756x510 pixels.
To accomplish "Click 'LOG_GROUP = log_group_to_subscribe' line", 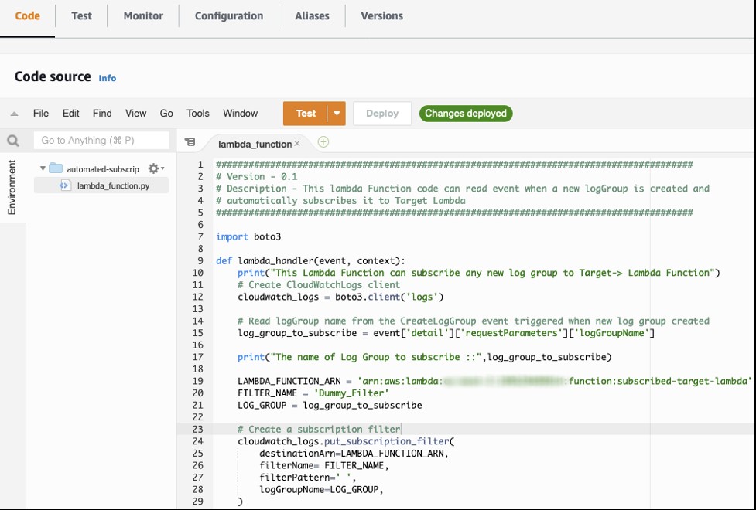I will pyautogui.click(x=330, y=406).
